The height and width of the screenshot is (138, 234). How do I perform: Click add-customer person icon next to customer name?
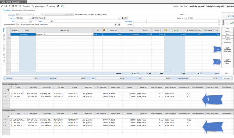click(123, 18)
